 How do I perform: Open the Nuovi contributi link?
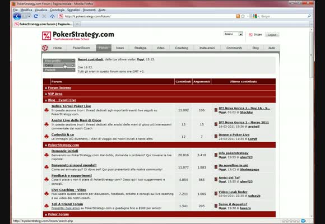pos(90,59)
